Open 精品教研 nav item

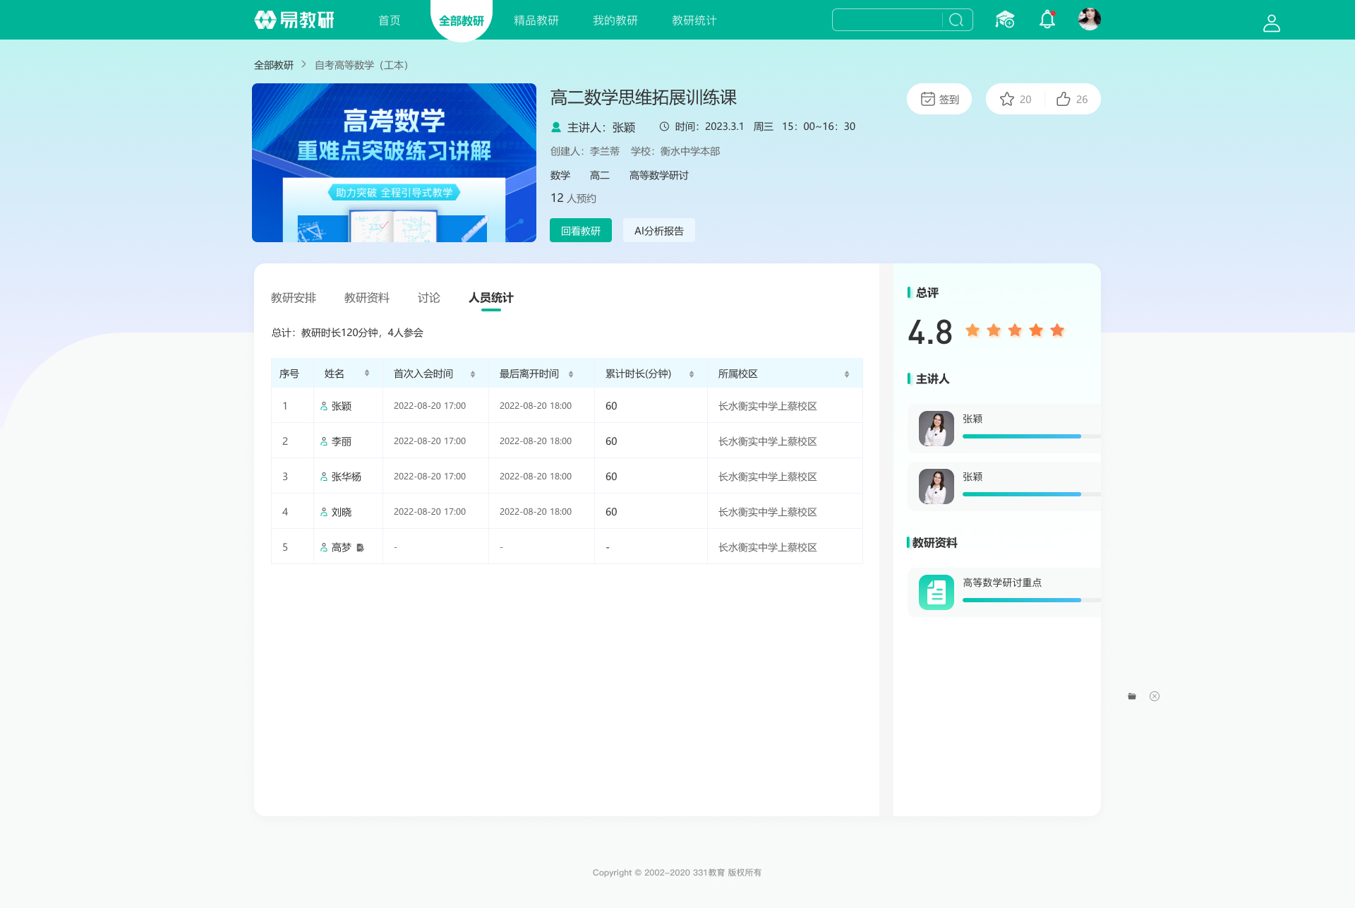536,20
